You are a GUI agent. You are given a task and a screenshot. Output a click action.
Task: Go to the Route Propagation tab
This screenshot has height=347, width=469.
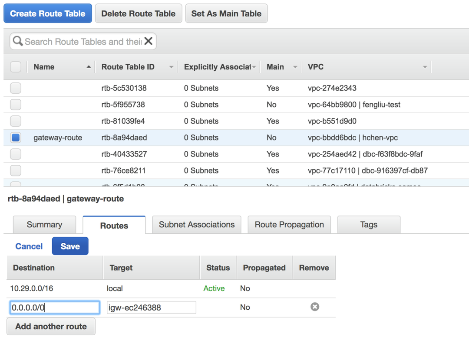[x=289, y=225]
